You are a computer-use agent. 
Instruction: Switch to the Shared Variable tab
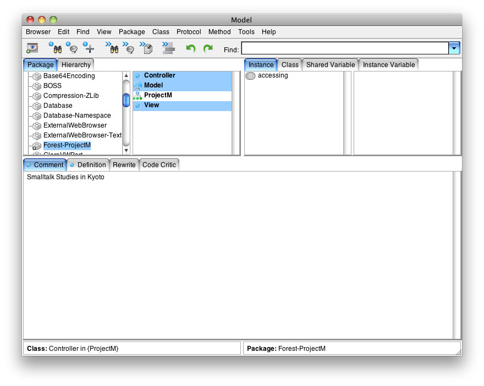(331, 65)
